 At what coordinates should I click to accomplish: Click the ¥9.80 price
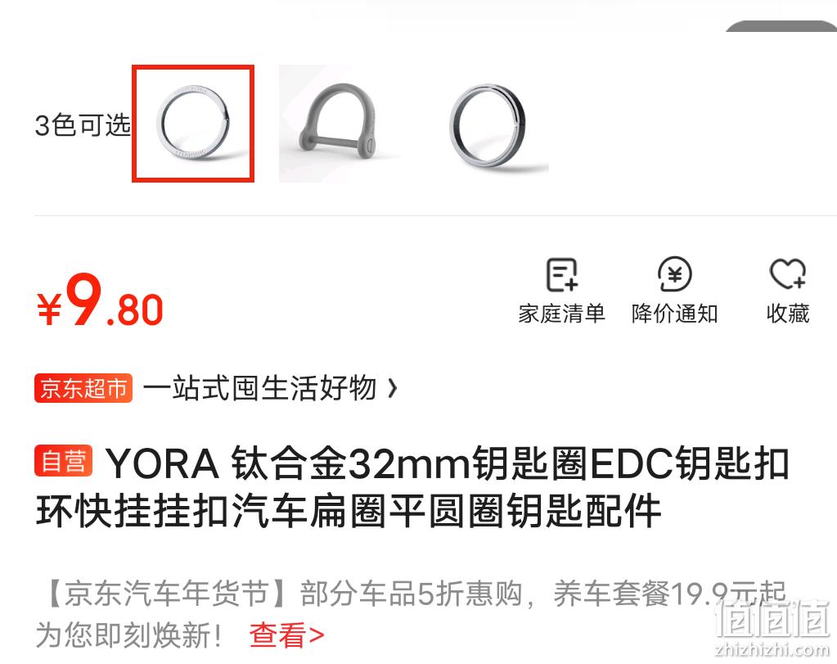pyautogui.click(x=100, y=300)
